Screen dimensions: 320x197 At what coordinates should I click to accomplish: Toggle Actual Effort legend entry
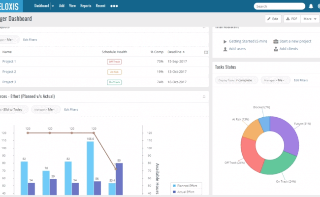[x=184, y=192]
